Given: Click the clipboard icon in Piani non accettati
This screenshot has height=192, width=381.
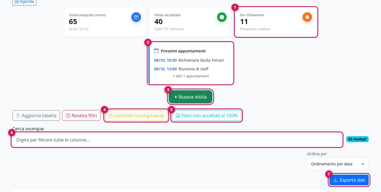Looking at the screenshot, I should [178, 115].
